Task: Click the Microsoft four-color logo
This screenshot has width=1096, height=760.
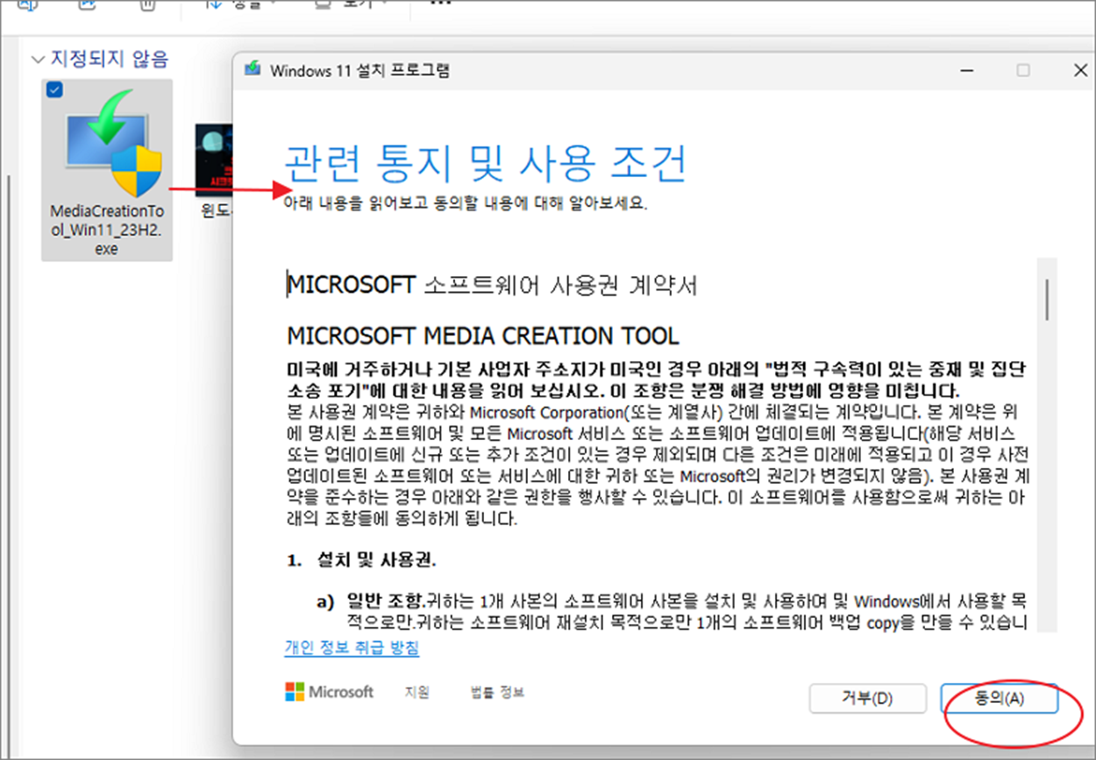Action: pos(295,692)
